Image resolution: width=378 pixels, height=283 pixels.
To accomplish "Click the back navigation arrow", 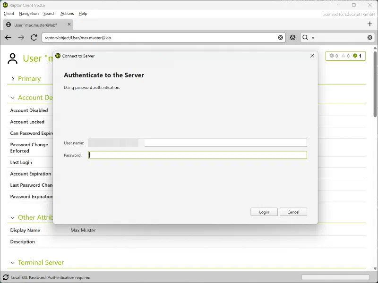I will pos(8,38).
